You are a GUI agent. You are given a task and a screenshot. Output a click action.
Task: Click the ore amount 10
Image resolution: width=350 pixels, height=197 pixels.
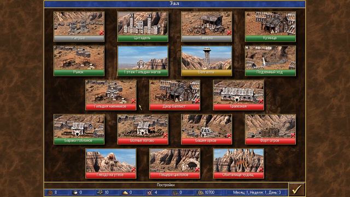click(107, 192)
